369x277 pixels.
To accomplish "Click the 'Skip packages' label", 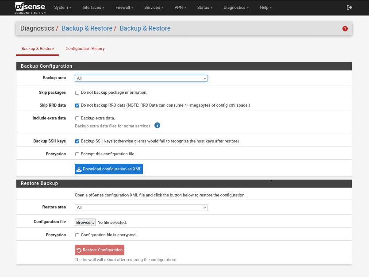I will (52, 92).
